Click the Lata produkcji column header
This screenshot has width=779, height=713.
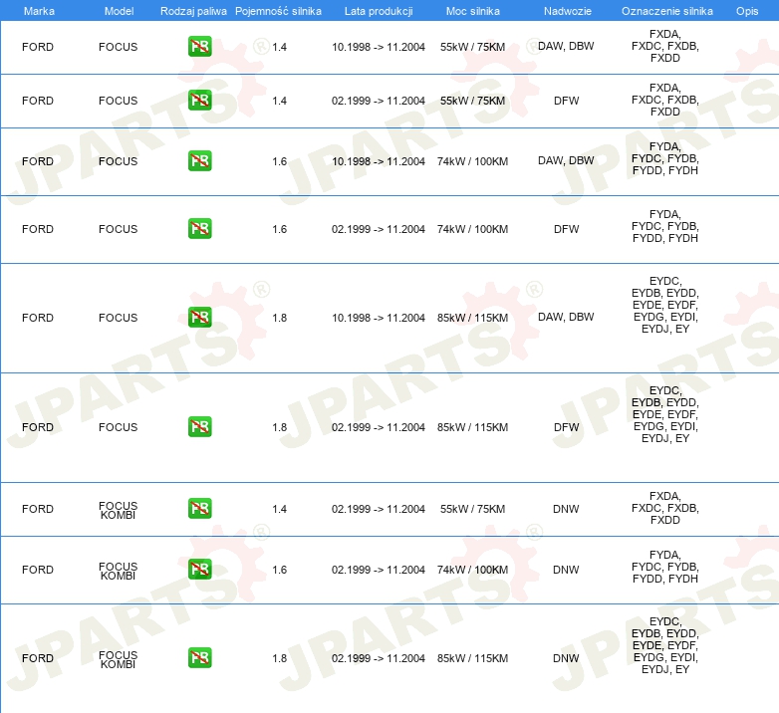pyautogui.click(x=379, y=11)
